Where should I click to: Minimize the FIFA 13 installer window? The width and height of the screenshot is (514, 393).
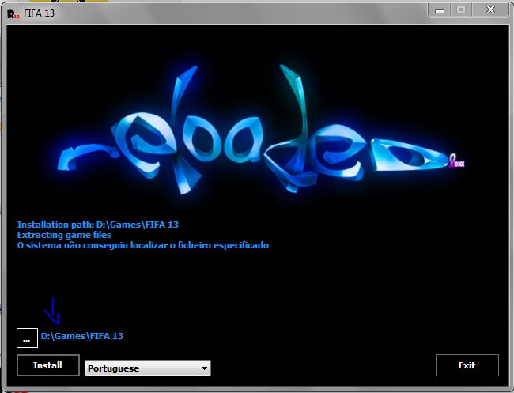pyautogui.click(x=441, y=9)
